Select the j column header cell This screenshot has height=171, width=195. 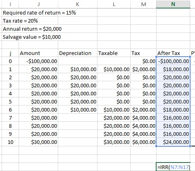(11, 53)
